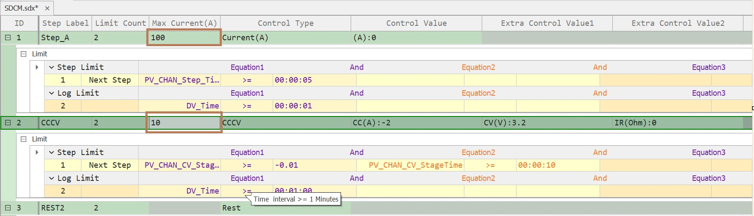This screenshot has width=754, height=216.
Task: Select the CCCV step label cell
Action: pyautogui.click(x=65, y=123)
